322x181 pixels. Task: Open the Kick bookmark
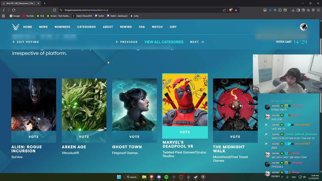pyautogui.click(x=40, y=16)
